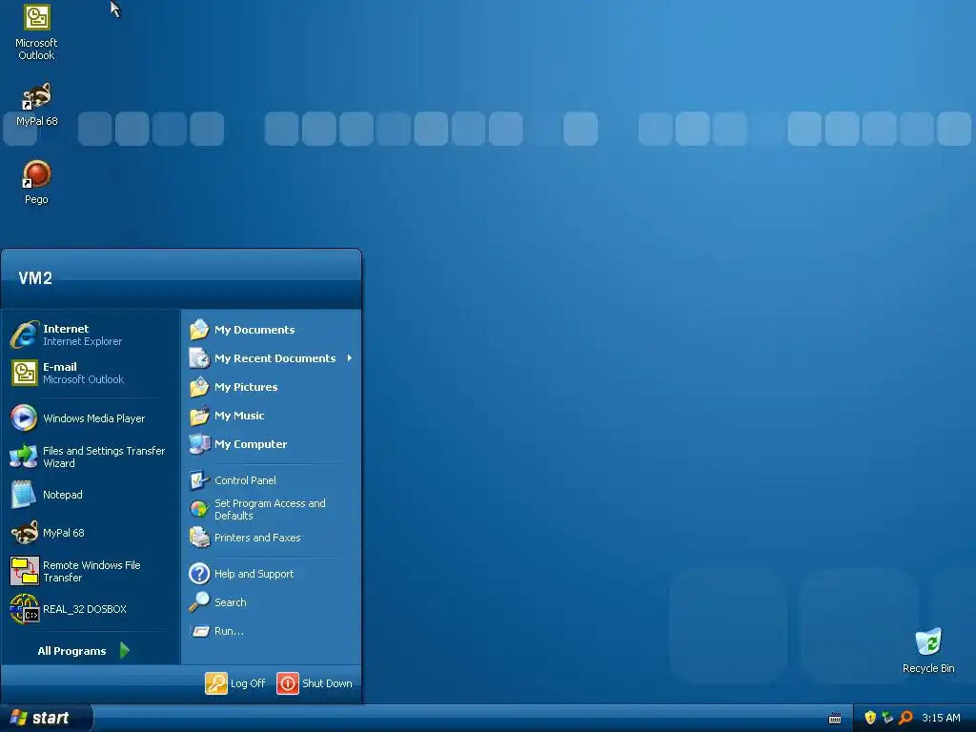This screenshot has height=732, width=976.
Task: Click the Remote Windows File Transfer icon
Action: (x=24, y=571)
